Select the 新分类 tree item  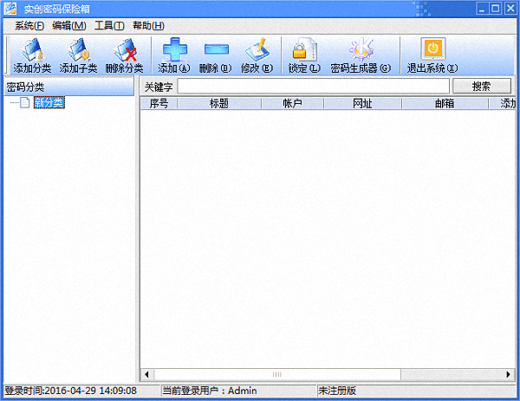pyautogui.click(x=49, y=103)
